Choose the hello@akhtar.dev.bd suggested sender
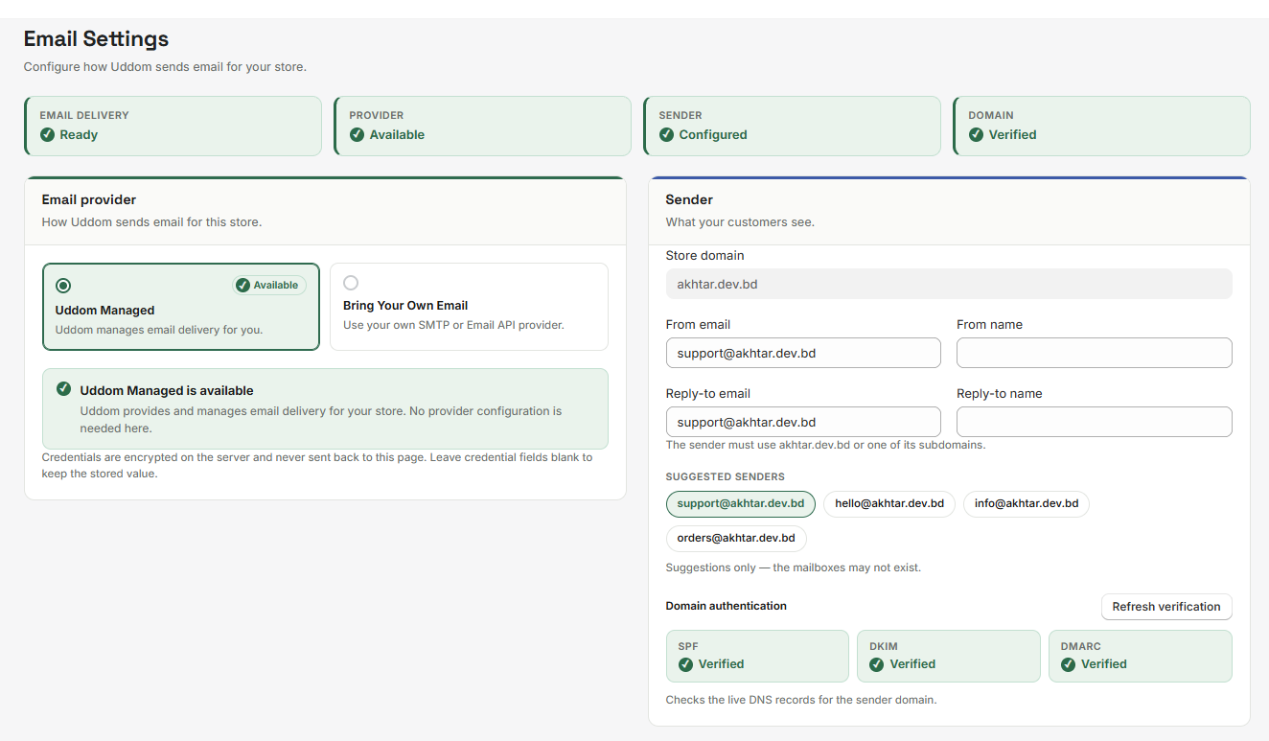Image resolution: width=1269 pixels, height=741 pixels. [x=889, y=504]
